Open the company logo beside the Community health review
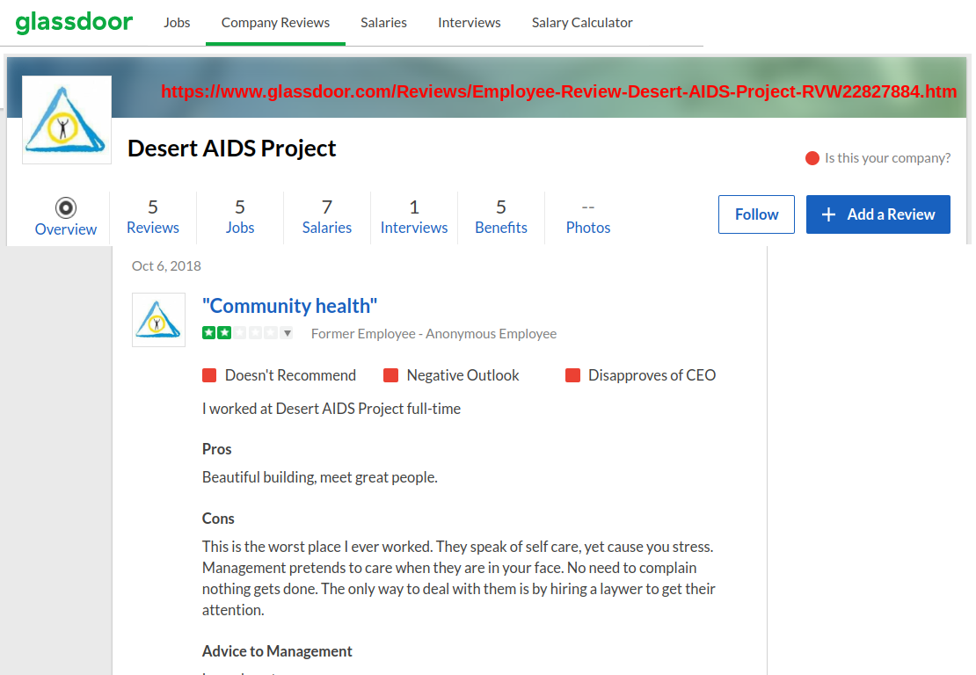The image size is (976, 675). point(159,320)
